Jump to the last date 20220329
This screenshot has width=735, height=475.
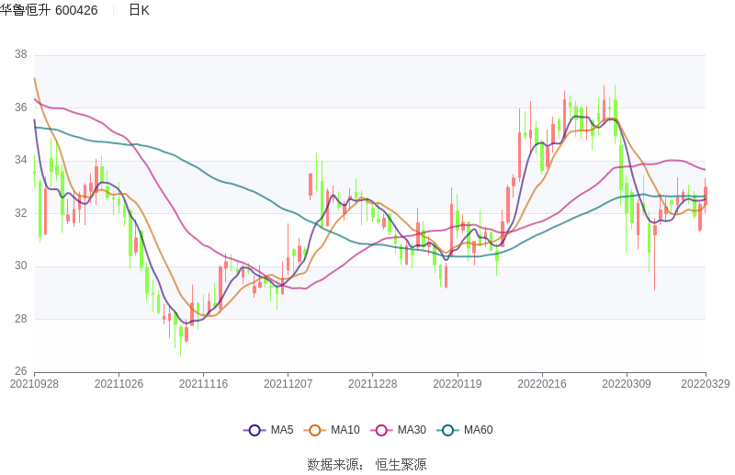pos(705,384)
